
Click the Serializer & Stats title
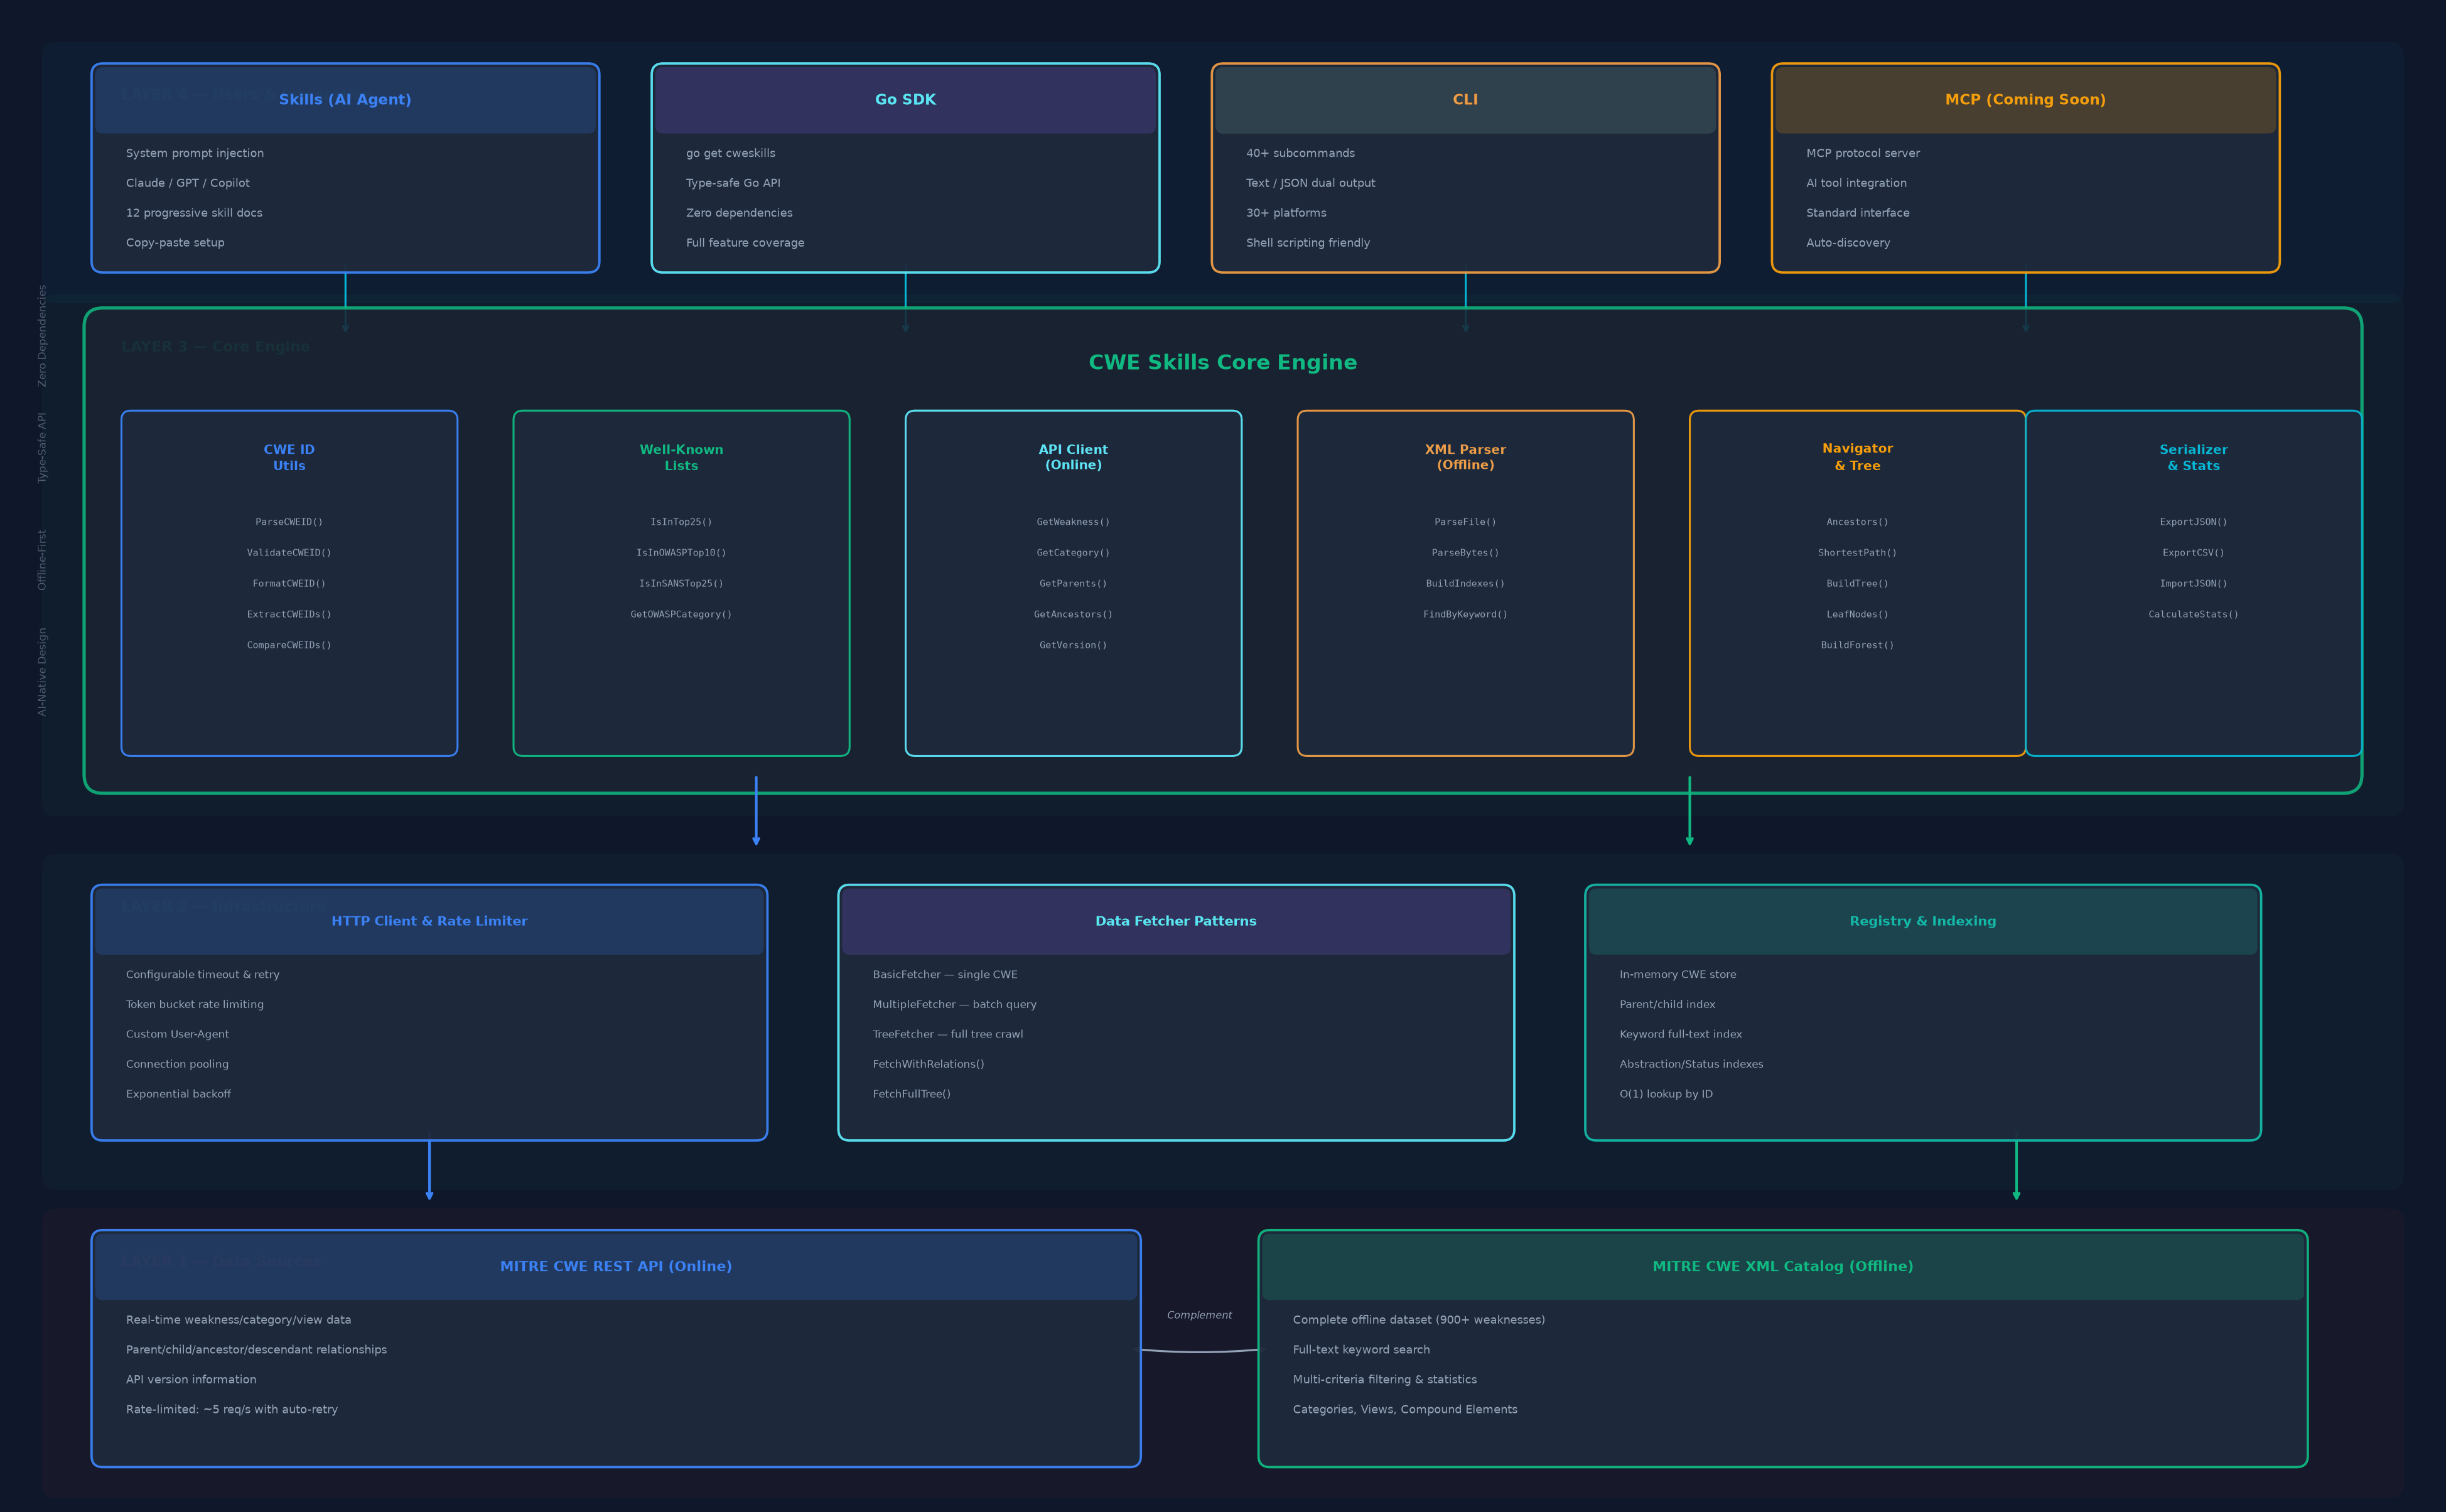2193,458
